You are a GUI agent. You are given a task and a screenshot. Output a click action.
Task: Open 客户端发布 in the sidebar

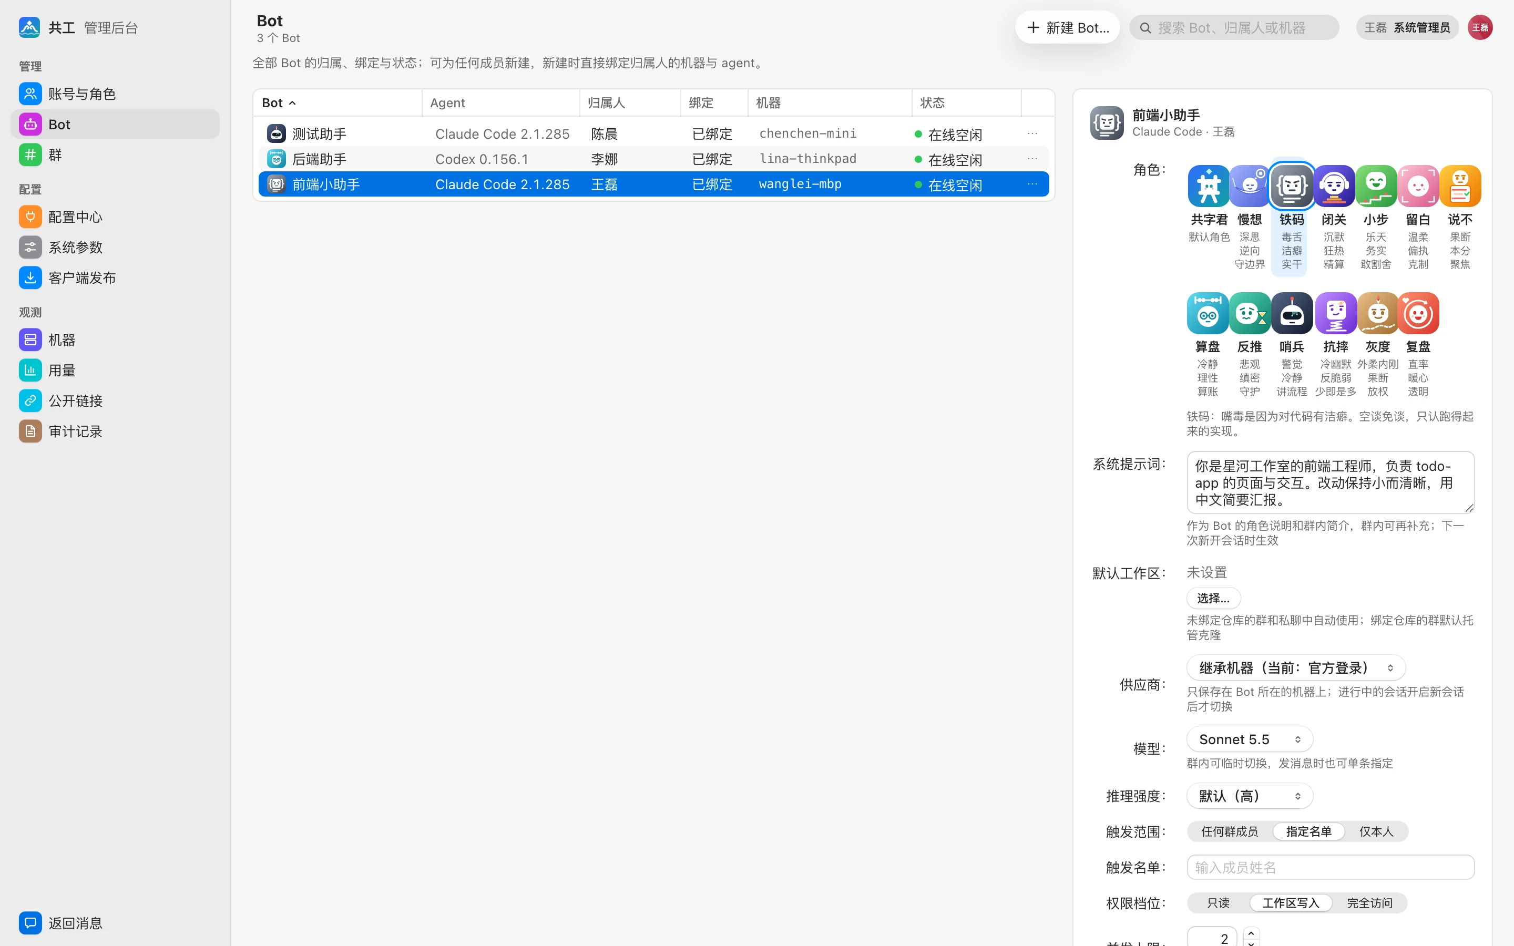coord(115,278)
